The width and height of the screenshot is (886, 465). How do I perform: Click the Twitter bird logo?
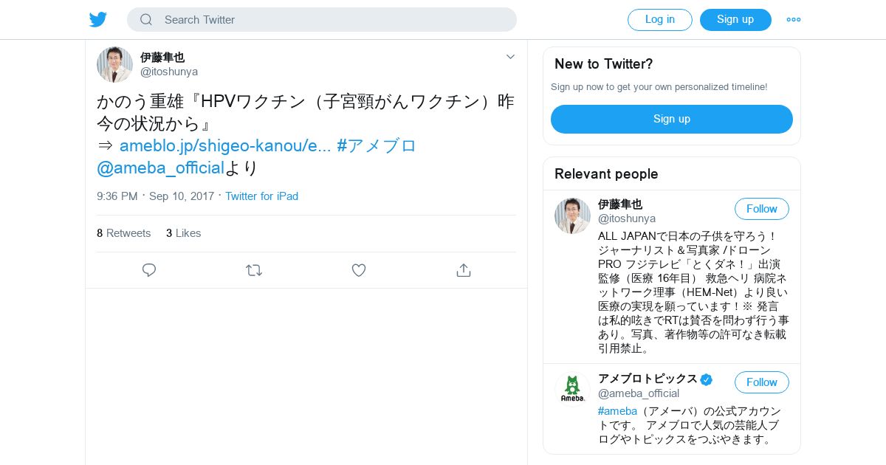[x=98, y=19]
